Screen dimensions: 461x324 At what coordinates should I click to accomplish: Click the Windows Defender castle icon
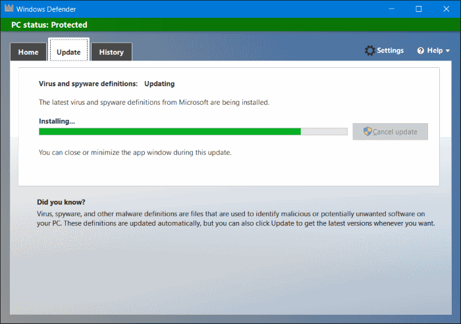(9, 9)
